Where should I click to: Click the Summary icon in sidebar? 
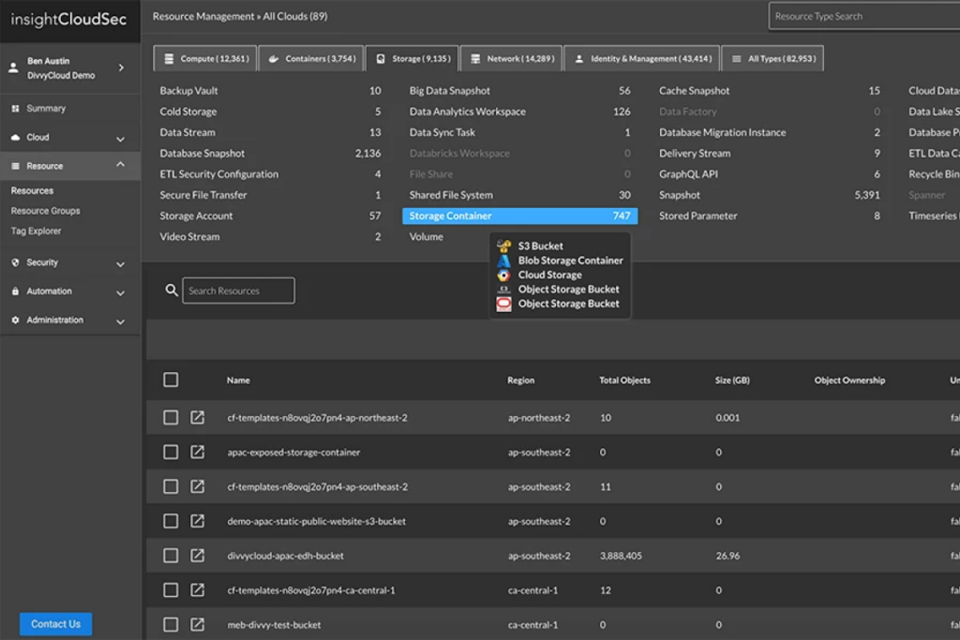coord(16,109)
